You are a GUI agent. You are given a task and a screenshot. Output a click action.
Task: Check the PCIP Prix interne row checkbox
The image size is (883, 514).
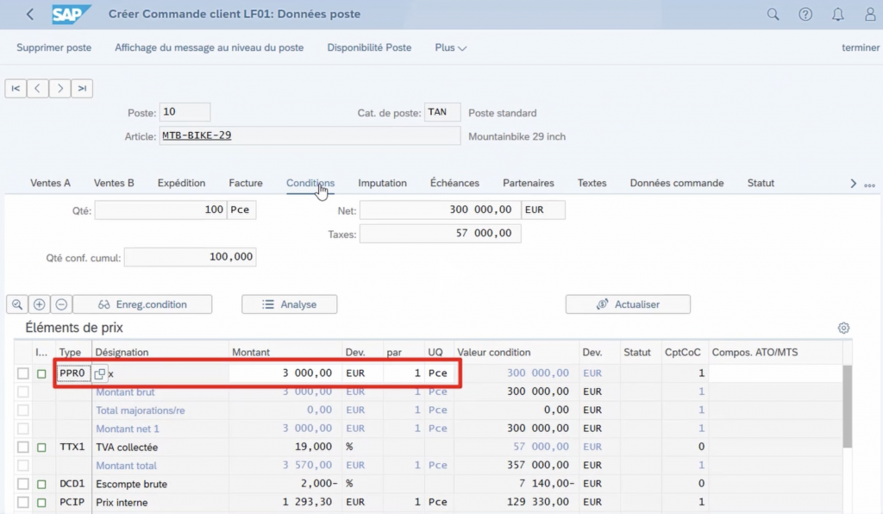pyautogui.click(x=23, y=502)
